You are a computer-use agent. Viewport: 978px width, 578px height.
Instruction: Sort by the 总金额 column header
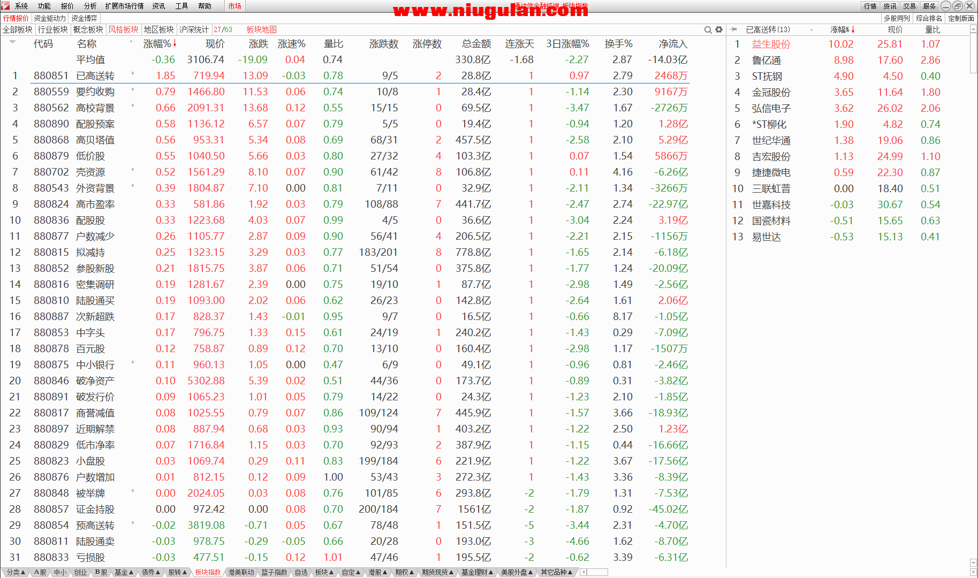[x=476, y=44]
